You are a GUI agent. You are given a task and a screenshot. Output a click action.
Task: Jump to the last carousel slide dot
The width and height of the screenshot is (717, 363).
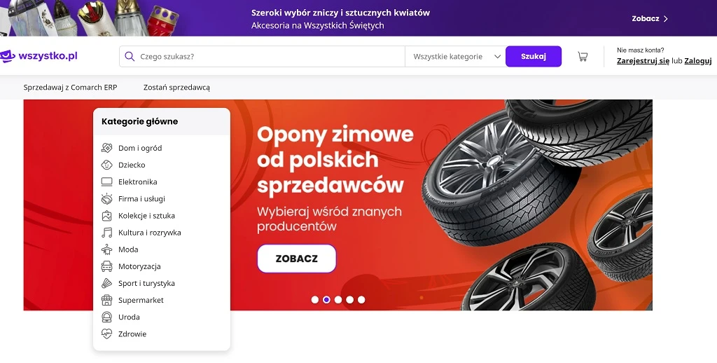click(x=361, y=300)
